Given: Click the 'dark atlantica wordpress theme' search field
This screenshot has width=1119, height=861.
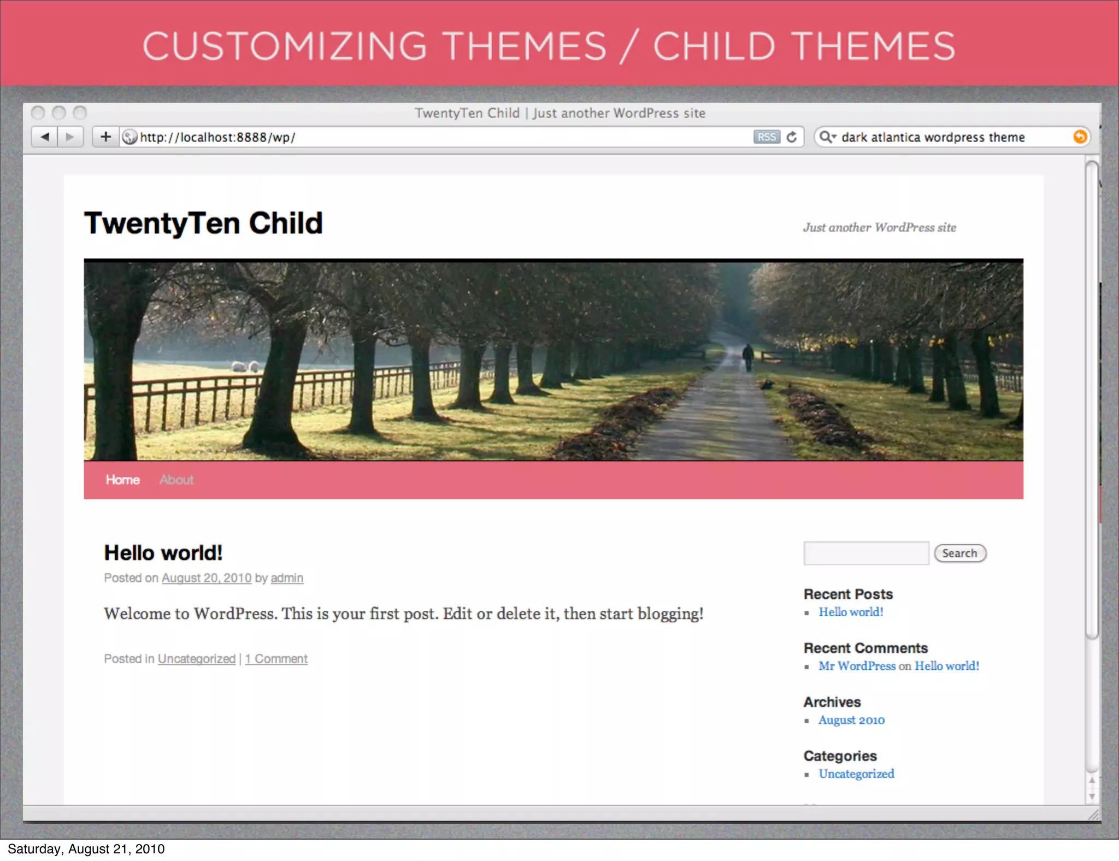Looking at the screenshot, I should coord(952,137).
